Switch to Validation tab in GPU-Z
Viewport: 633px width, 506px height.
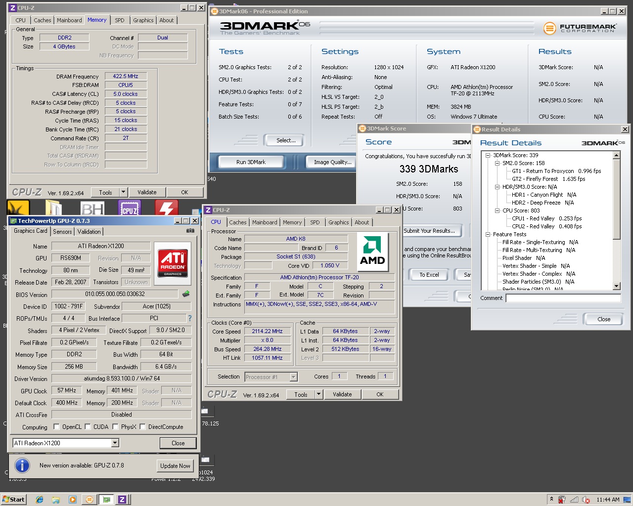click(x=89, y=231)
